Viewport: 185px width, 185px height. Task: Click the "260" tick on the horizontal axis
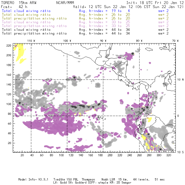pyautogui.click(x=139, y=155)
